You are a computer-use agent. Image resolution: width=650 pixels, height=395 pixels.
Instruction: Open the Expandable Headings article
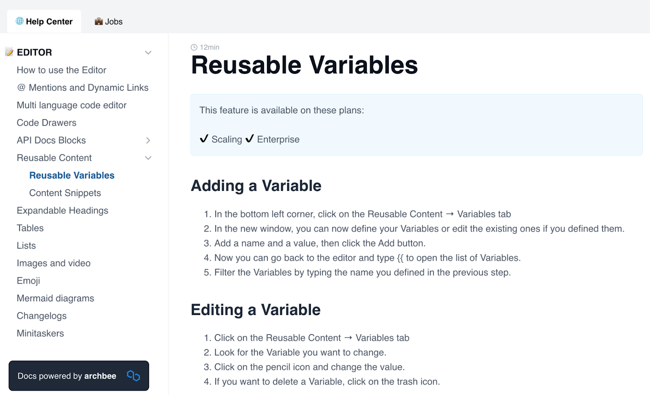[62, 210]
